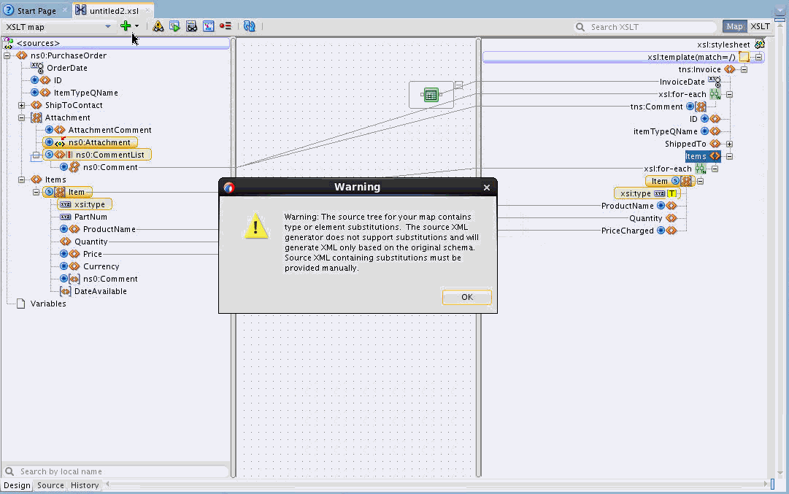Viewport: 789px width, 494px height.
Task: Open the dropdown arrow beside the plus icon
Action: pyautogui.click(x=137, y=26)
